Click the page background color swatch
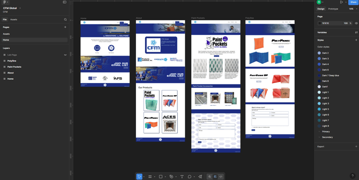Viewport: 359px width, 180px height. (320, 23)
